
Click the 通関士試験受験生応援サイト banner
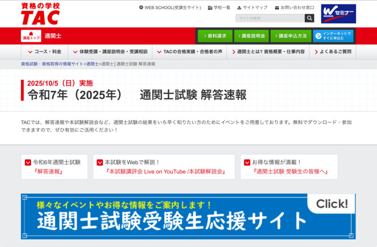tap(188, 216)
